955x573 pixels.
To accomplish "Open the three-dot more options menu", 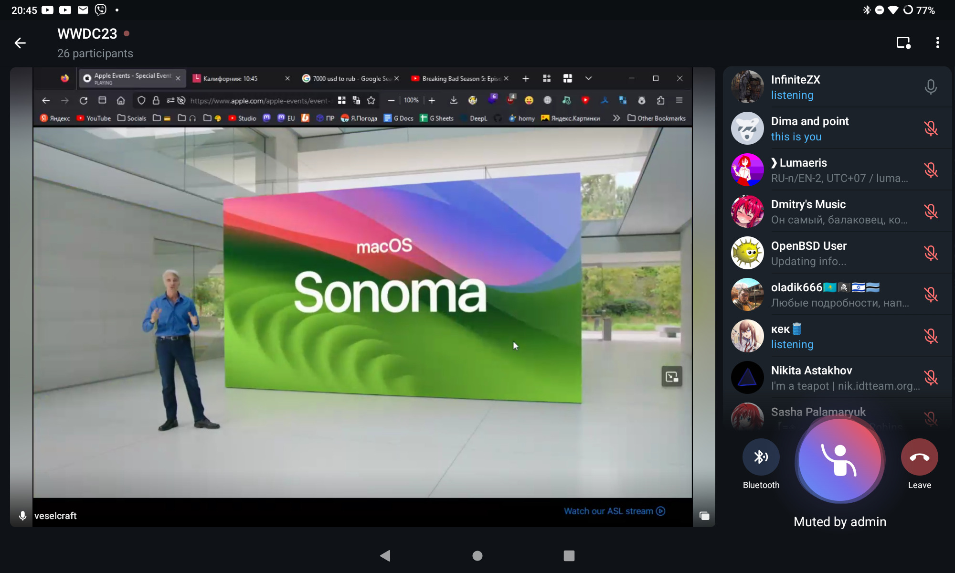I will coord(937,43).
